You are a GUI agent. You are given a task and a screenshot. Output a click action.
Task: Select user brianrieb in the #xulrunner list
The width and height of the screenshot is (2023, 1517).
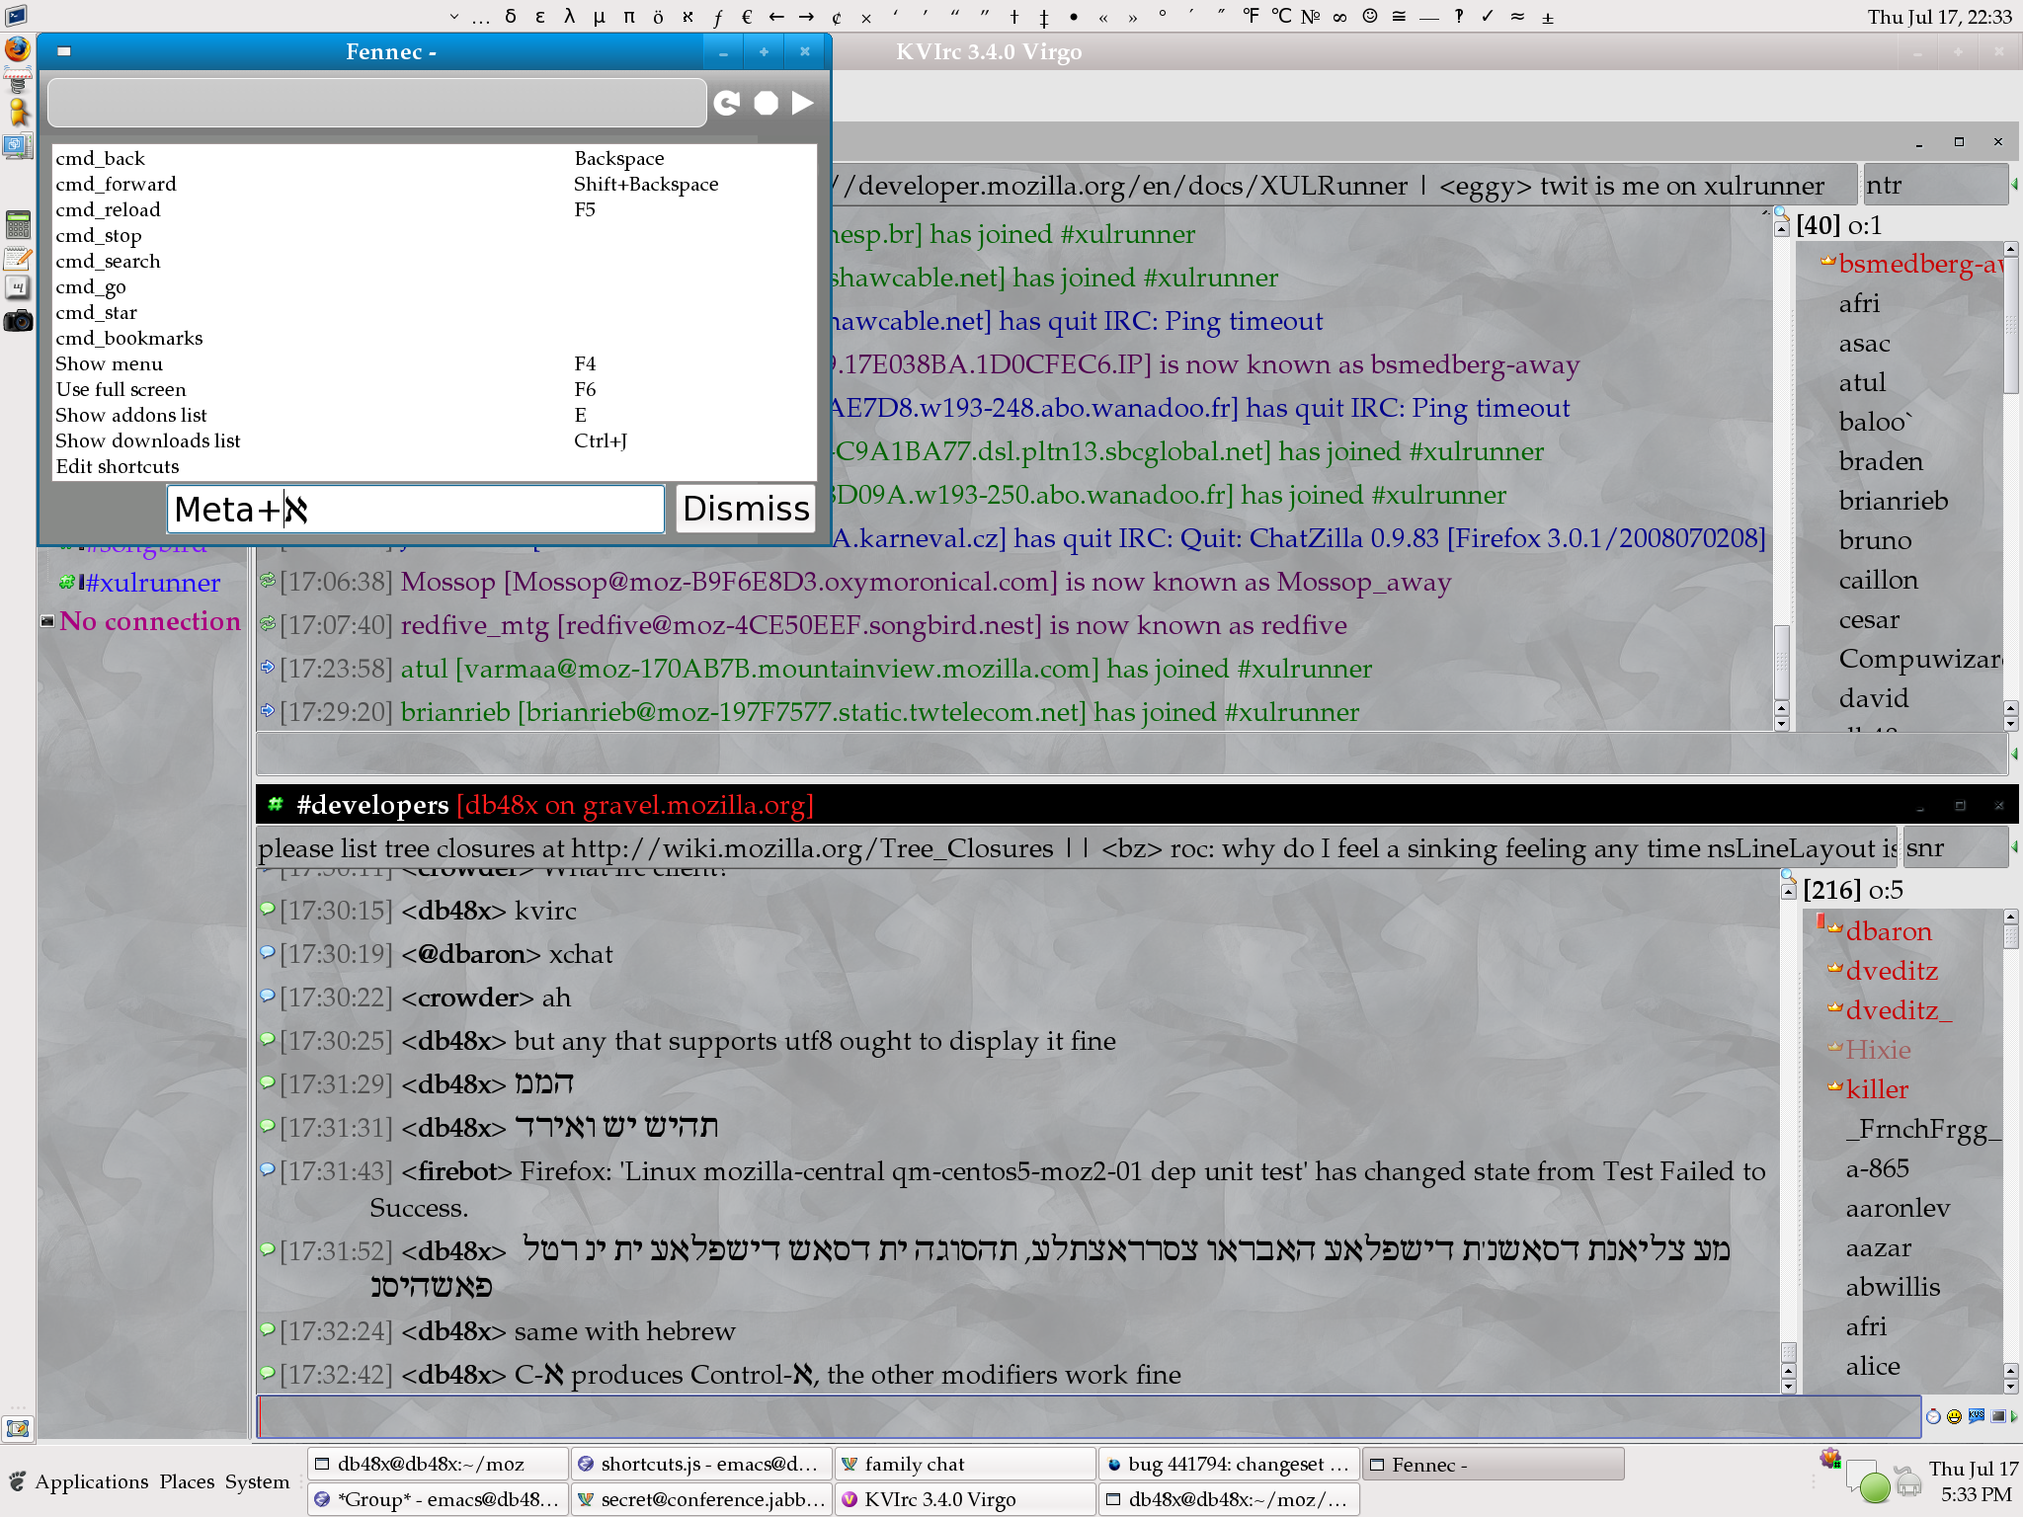tap(1894, 501)
